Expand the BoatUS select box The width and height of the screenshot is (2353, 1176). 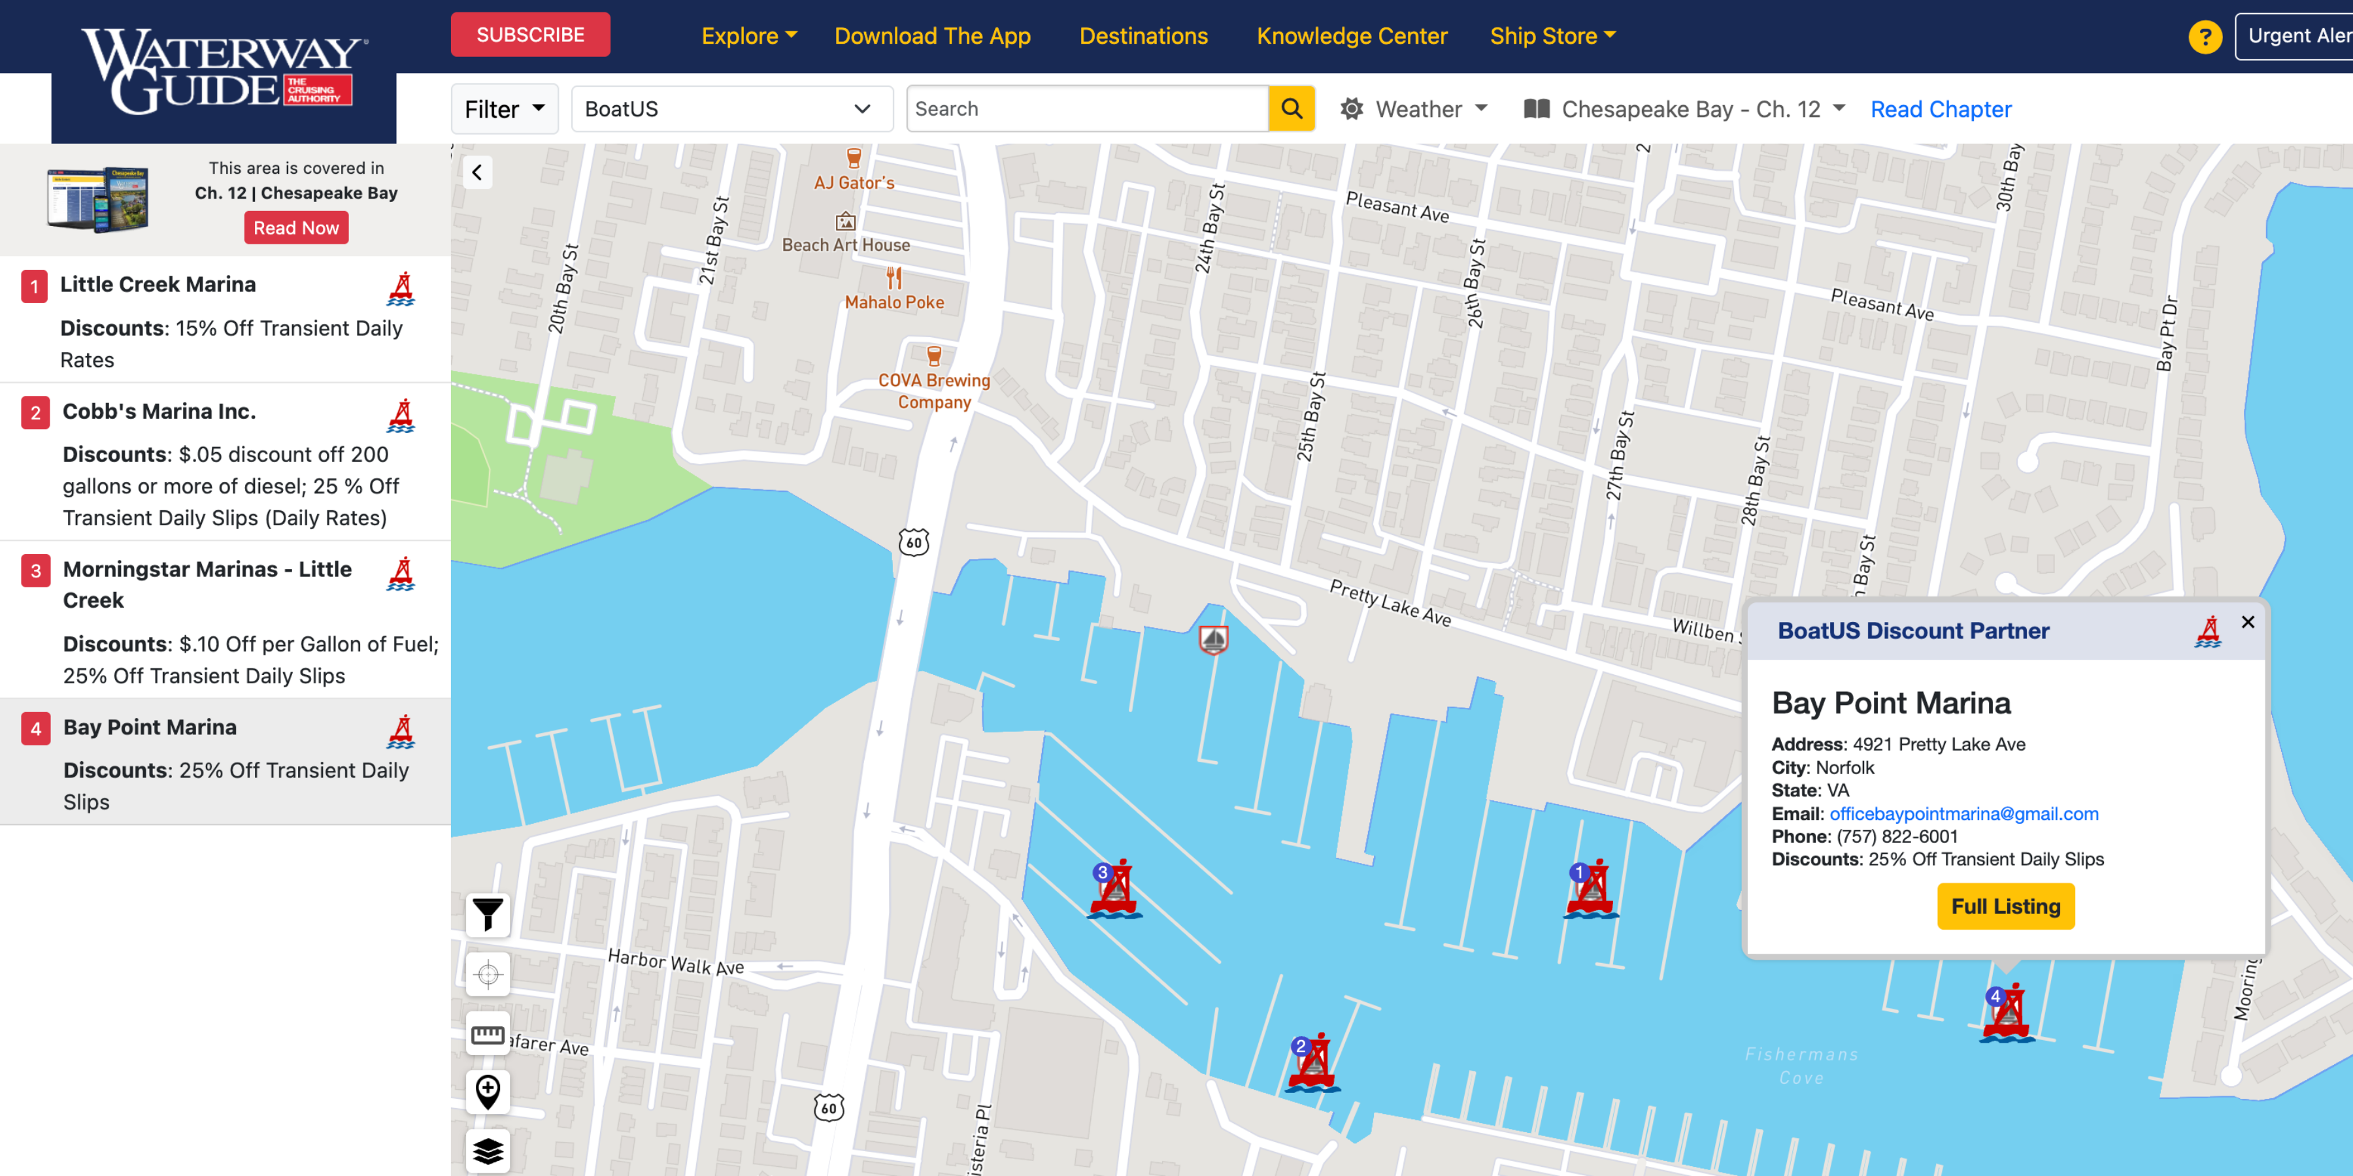(731, 110)
